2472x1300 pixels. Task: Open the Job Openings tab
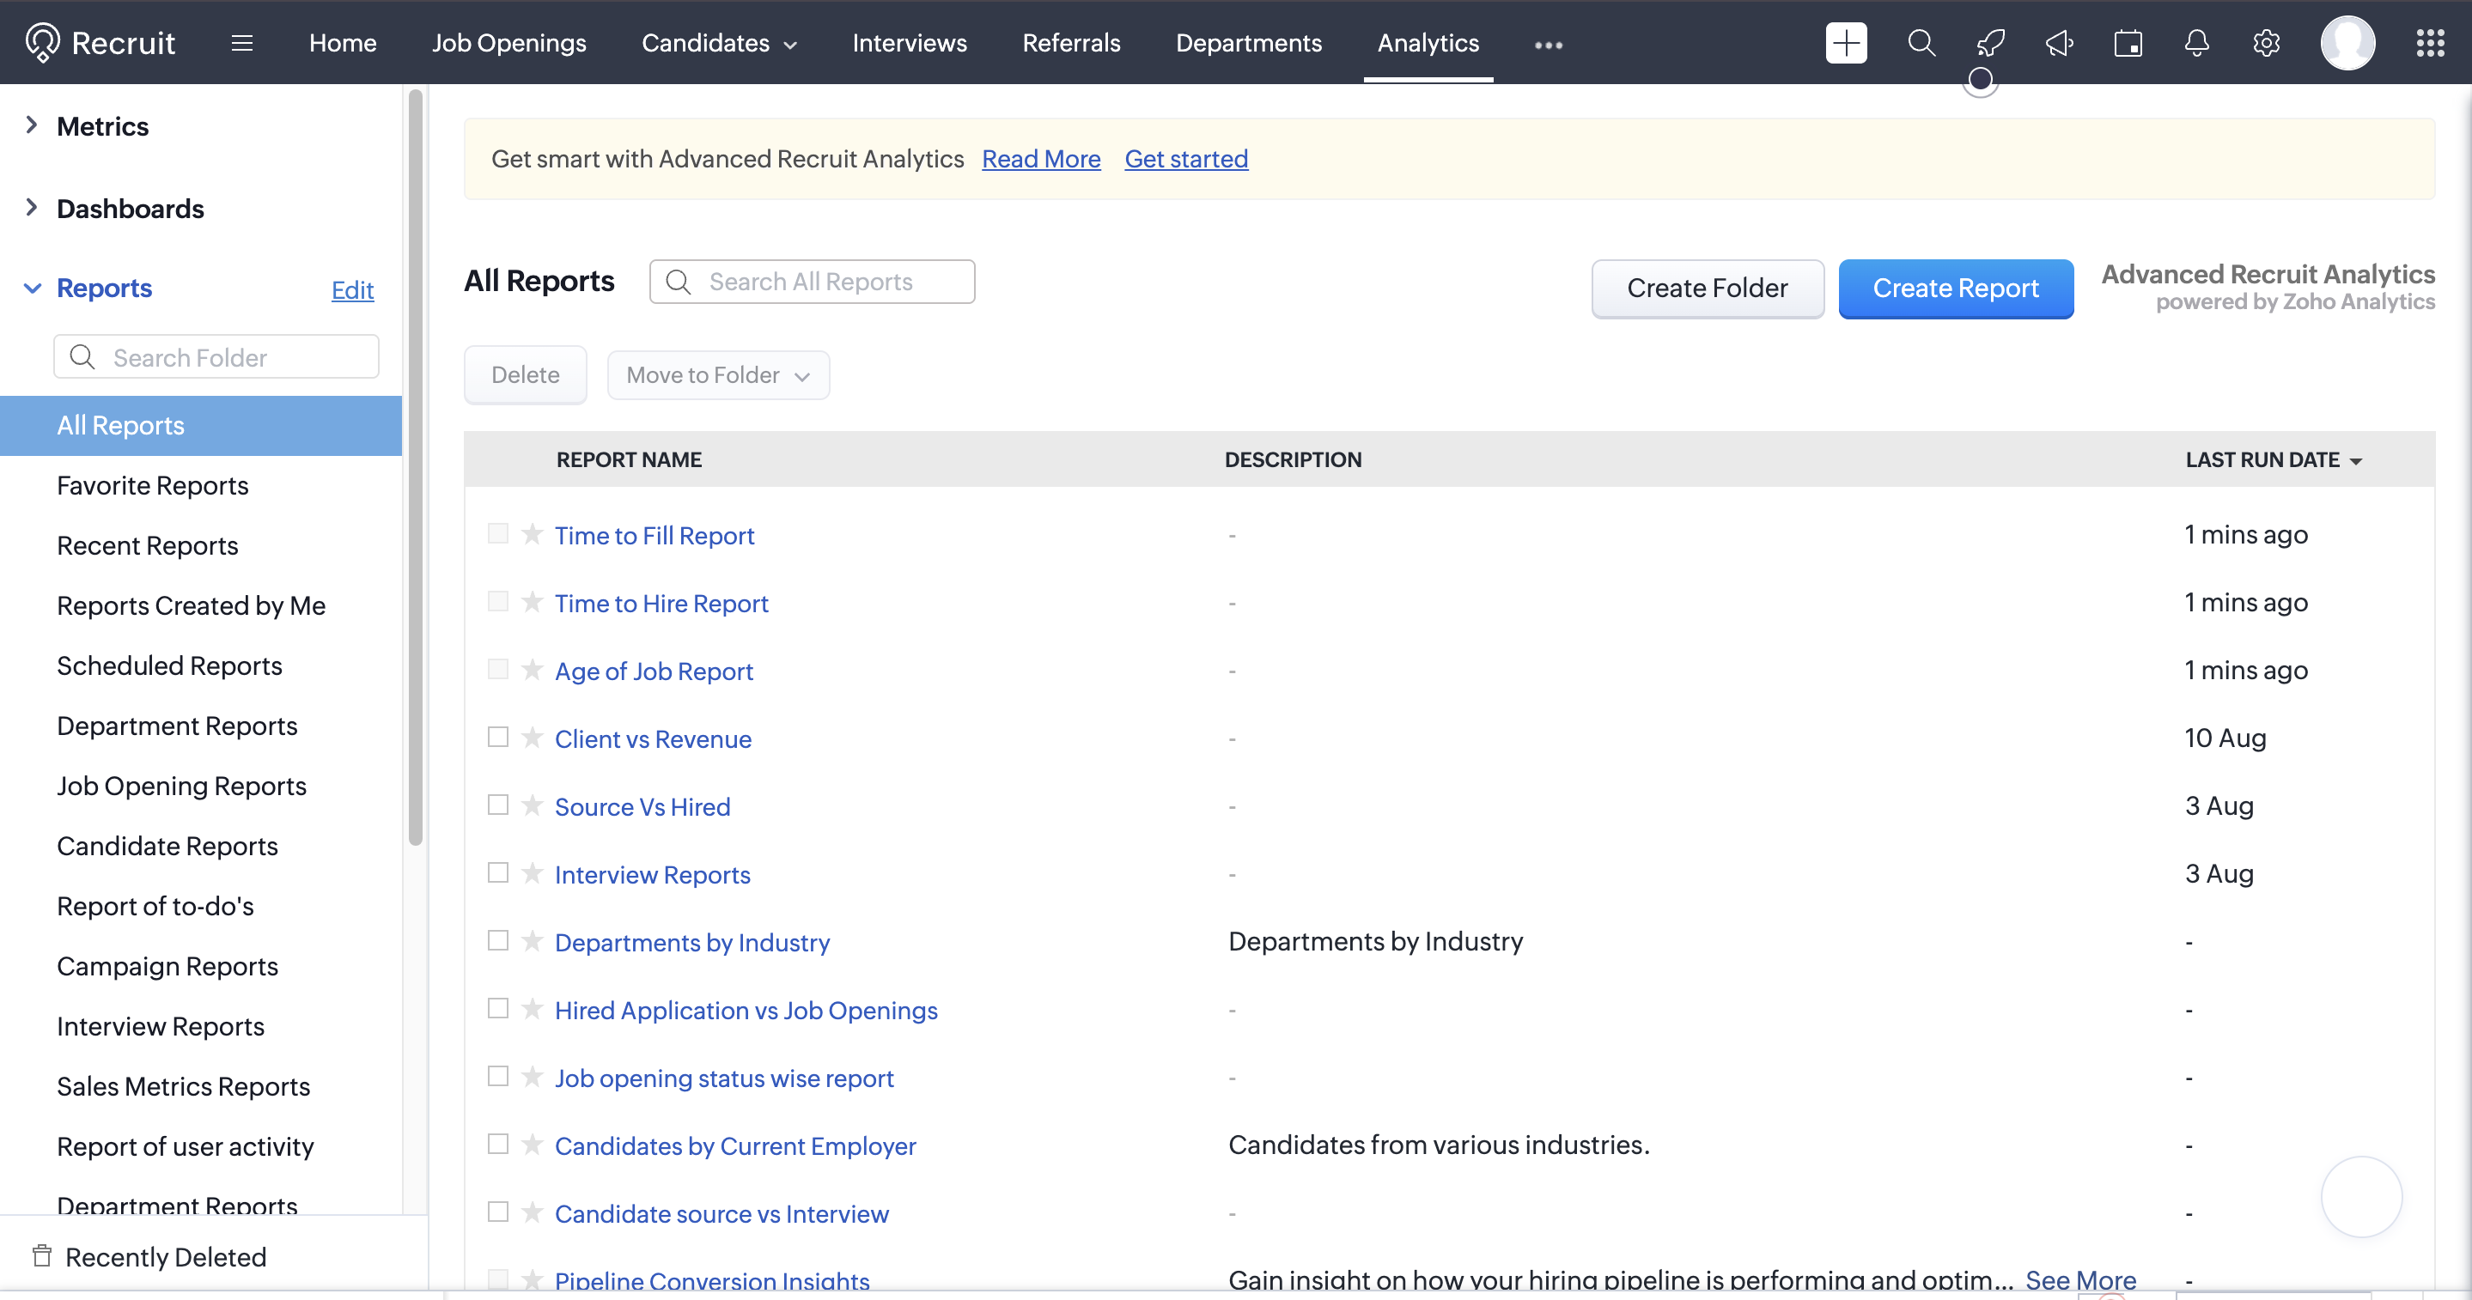tap(508, 43)
